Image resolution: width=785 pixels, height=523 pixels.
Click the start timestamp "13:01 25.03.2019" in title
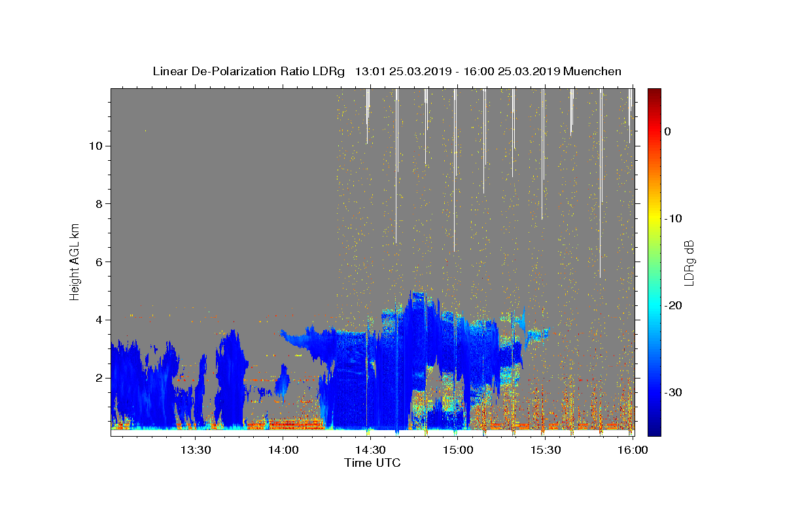[402, 71]
